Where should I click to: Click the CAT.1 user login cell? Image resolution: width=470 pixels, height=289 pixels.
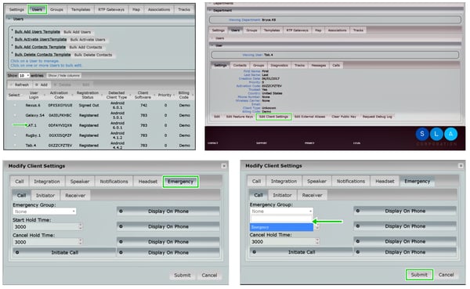point(32,125)
